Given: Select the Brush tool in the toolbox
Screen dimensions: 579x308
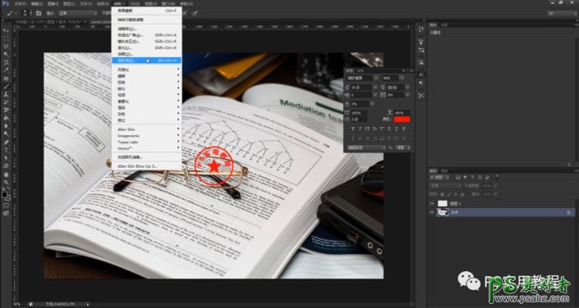Looking at the screenshot, I should click(x=6, y=87).
